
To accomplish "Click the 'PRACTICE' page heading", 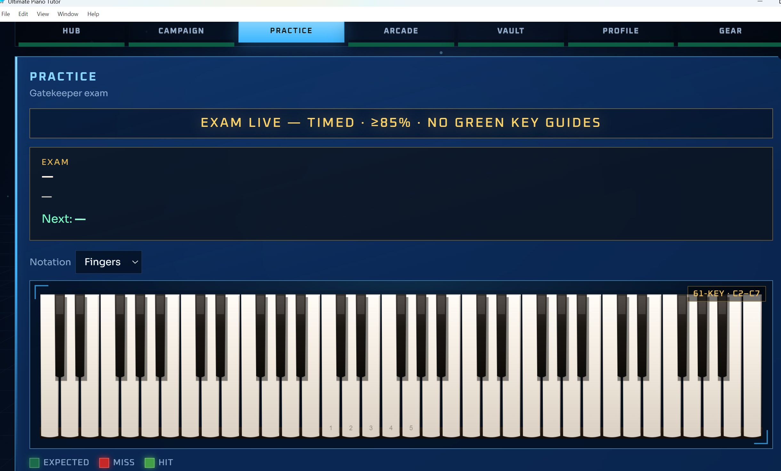I will click(63, 76).
